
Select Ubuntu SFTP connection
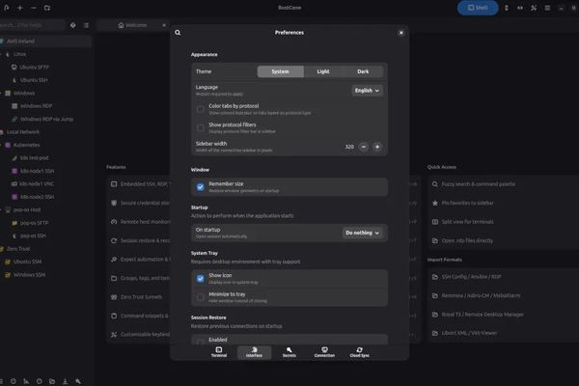[x=34, y=67]
